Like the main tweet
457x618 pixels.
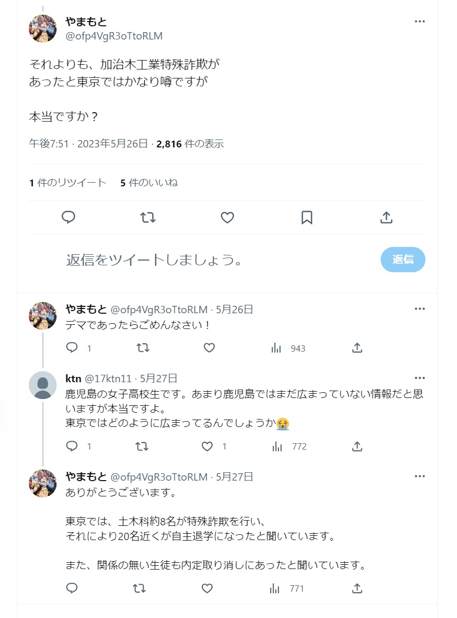point(227,217)
